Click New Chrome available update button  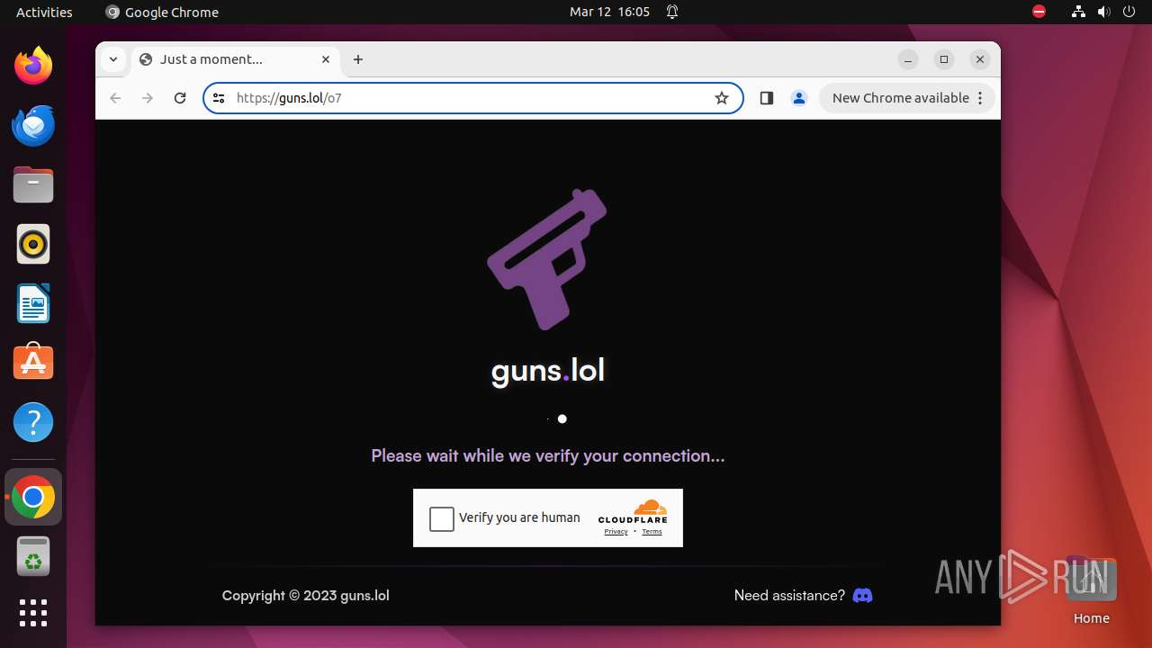pos(900,98)
